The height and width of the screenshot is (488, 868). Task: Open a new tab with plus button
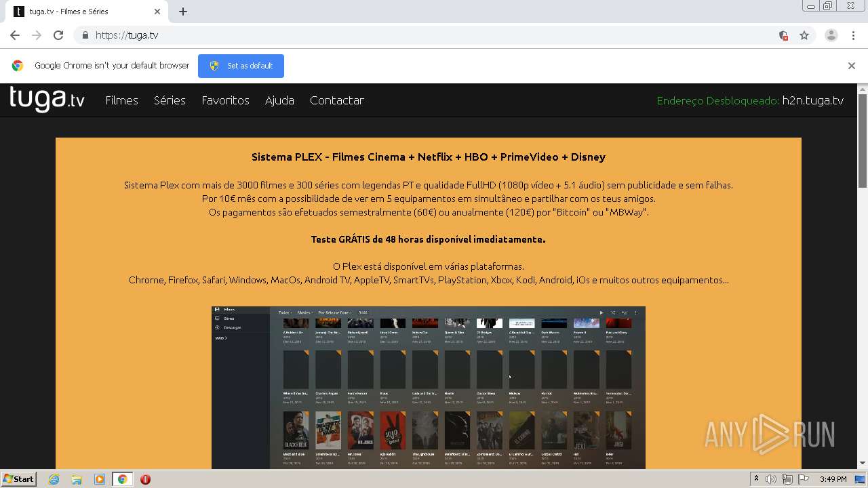tap(183, 12)
